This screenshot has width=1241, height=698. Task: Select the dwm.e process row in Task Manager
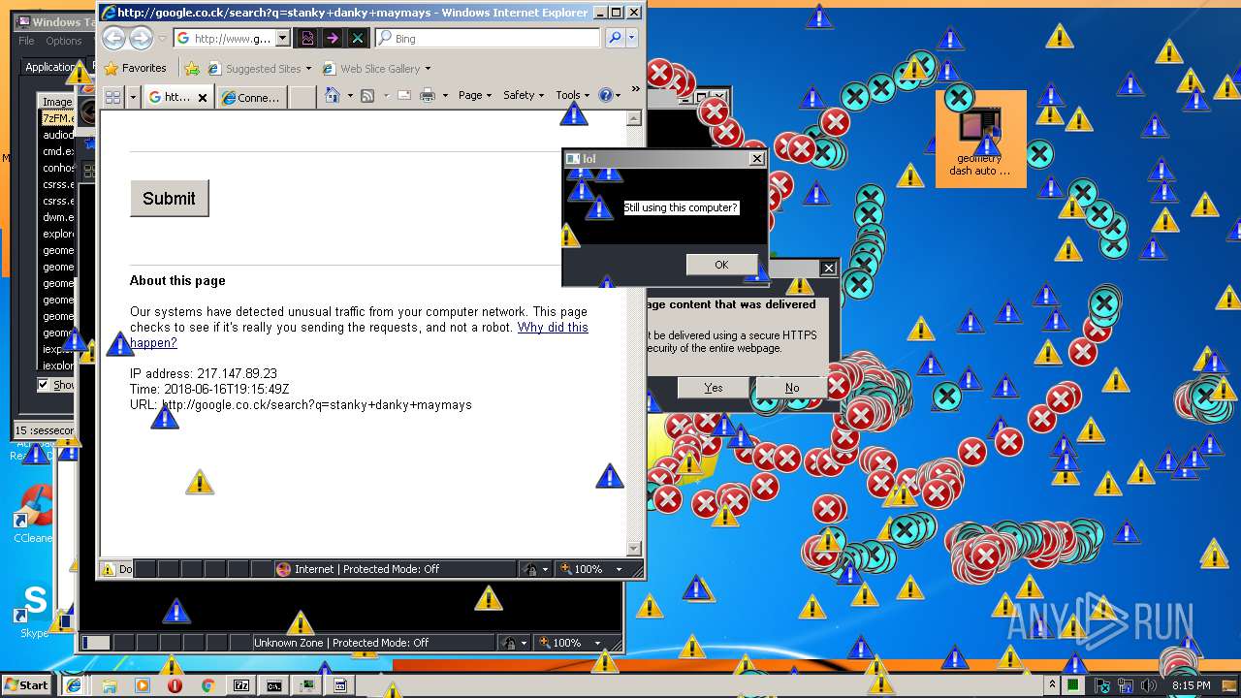pyautogui.click(x=57, y=217)
